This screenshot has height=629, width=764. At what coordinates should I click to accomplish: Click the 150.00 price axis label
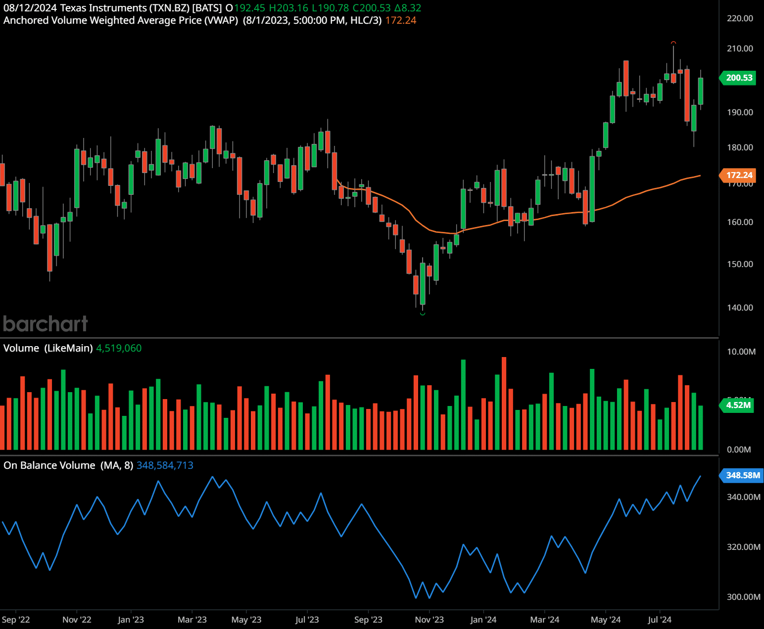(740, 264)
